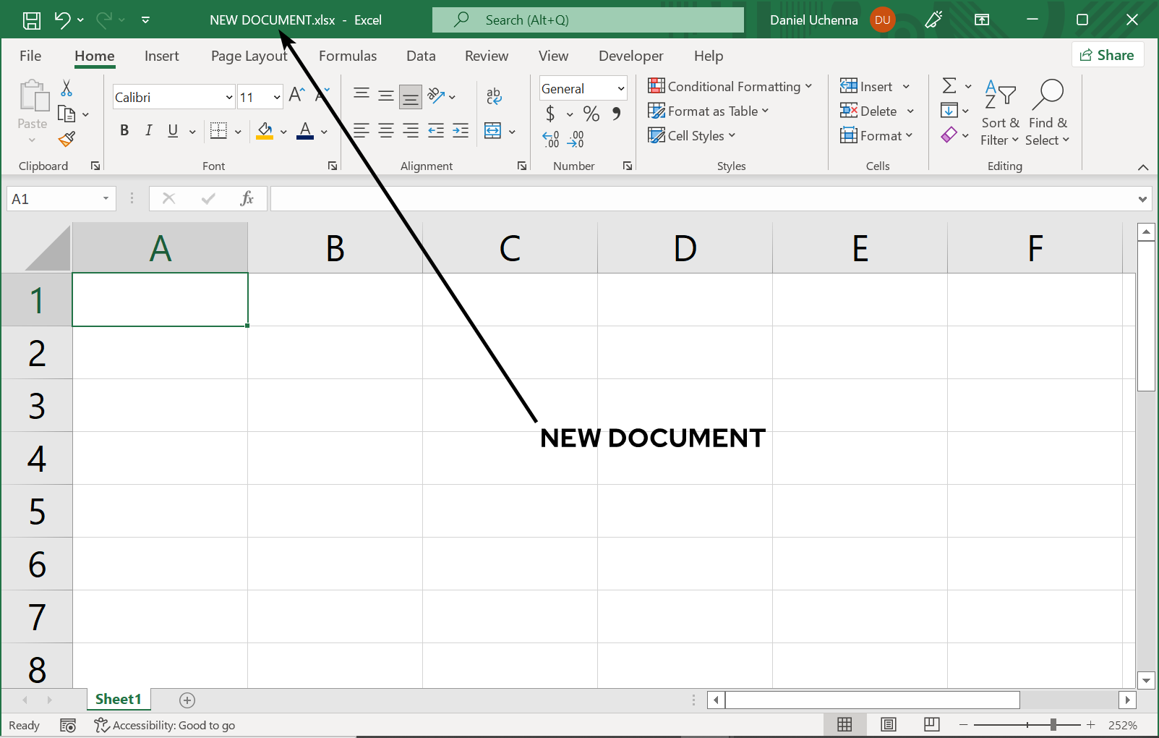Switch to Page Break Preview view
The image size is (1159, 738).
931,724
